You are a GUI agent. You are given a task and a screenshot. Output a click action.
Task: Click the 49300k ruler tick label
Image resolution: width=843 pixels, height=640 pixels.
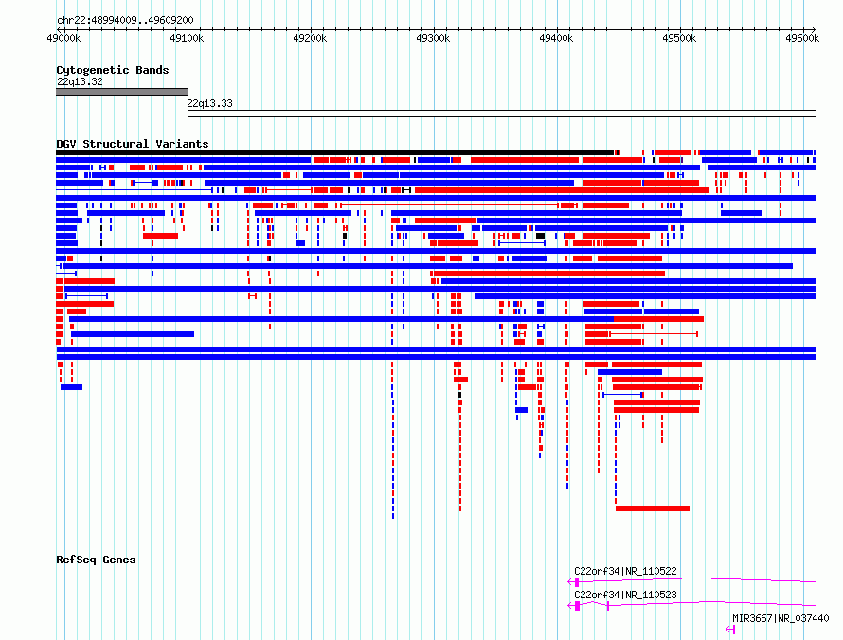[x=433, y=38]
